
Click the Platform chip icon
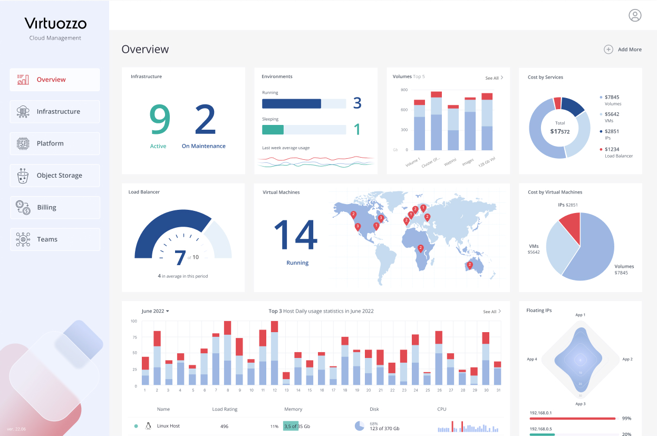23,143
